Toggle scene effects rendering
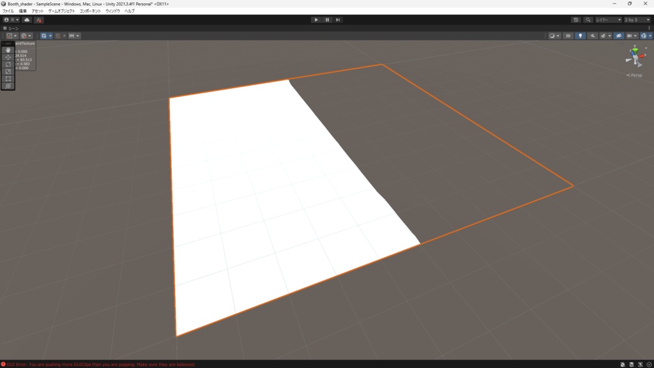This screenshot has height=368, width=654. click(603, 36)
